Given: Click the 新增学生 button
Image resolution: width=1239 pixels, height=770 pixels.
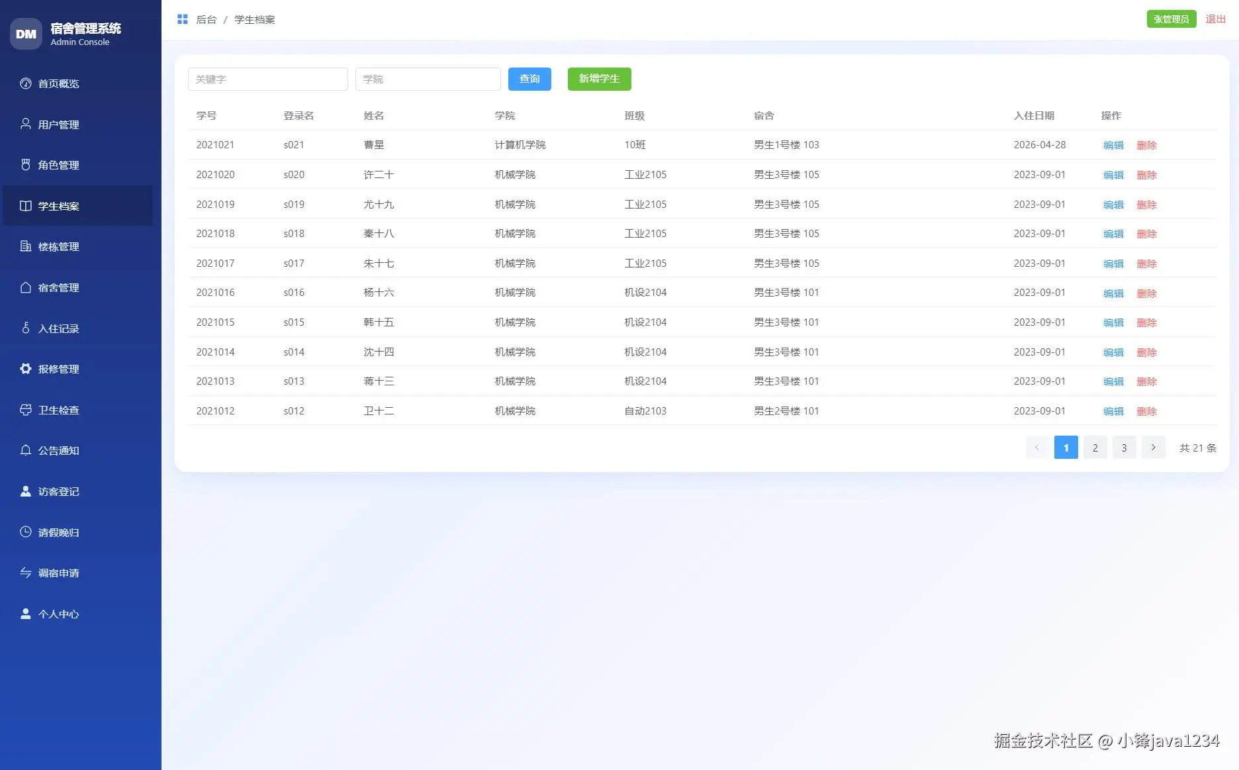Looking at the screenshot, I should tap(599, 79).
